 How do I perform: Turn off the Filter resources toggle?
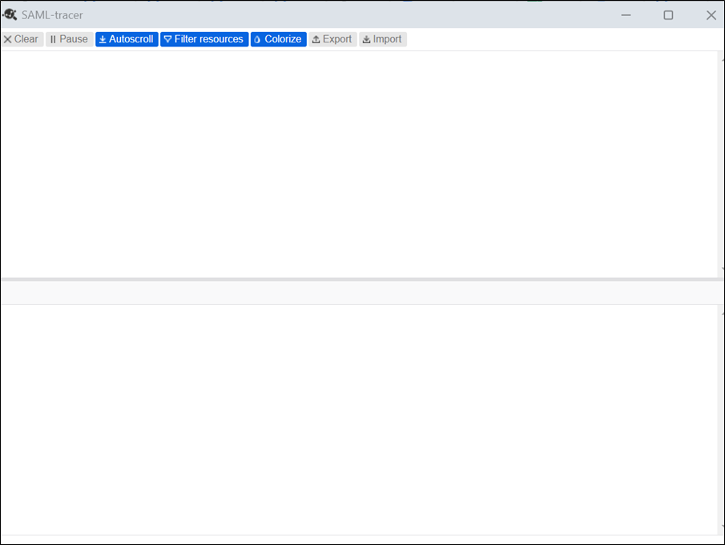click(203, 39)
